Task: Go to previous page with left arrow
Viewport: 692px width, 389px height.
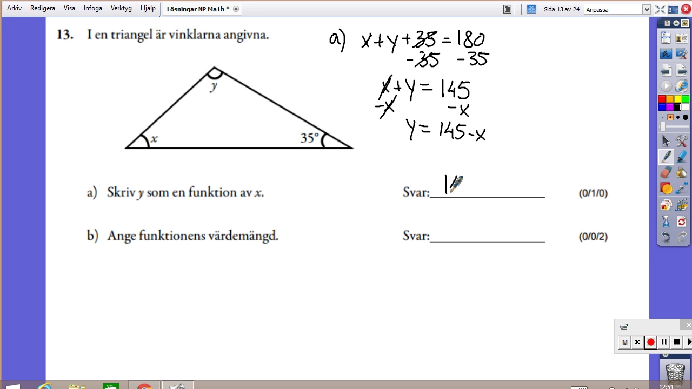Action: tap(666, 71)
